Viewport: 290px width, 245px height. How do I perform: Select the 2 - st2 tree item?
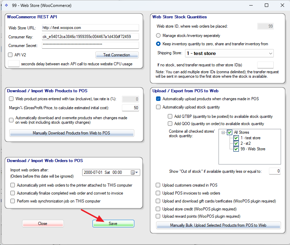point(245,143)
